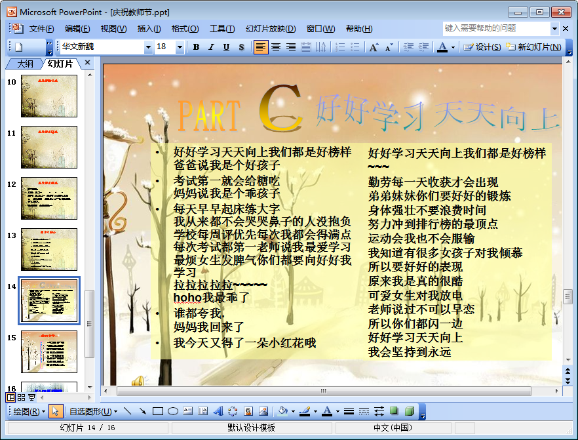Toggle Underline formatting
The width and height of the screenshot is (578, 440).
[226, 47]
